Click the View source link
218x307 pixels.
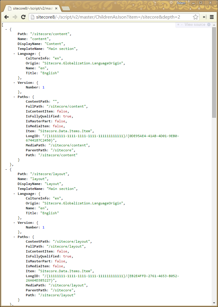(195, 25)
